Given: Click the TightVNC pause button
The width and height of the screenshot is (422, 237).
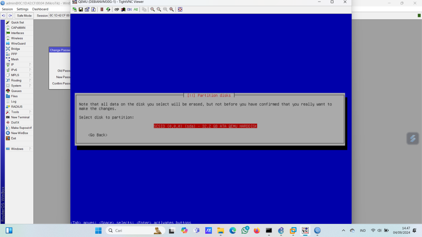Looking at the screenshot, I should (102, 9).
